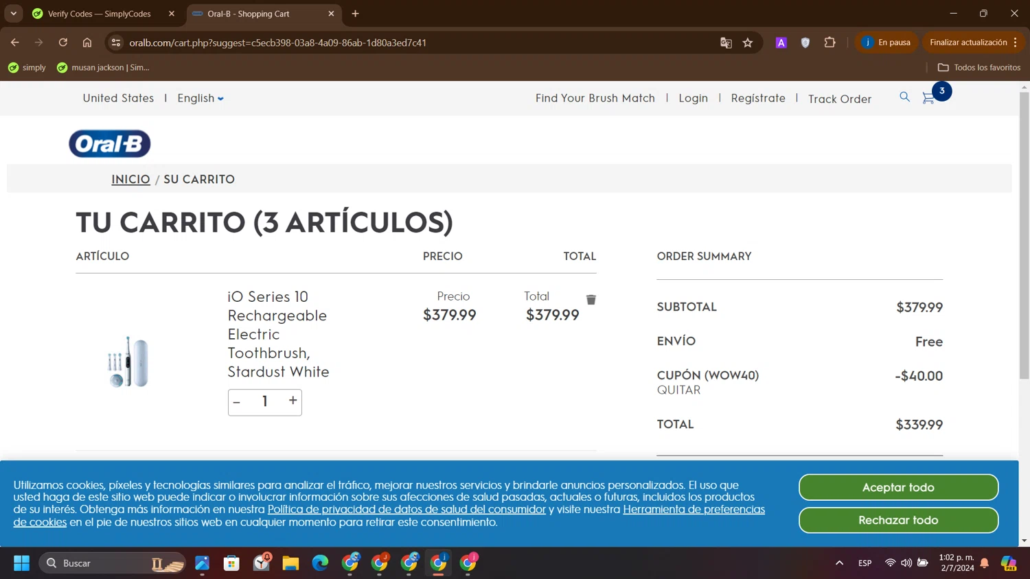The width and height of the screenshot is (1030, 579).
Task: Open the notifications bell in the taskbar
Action: tap(985, 563)
